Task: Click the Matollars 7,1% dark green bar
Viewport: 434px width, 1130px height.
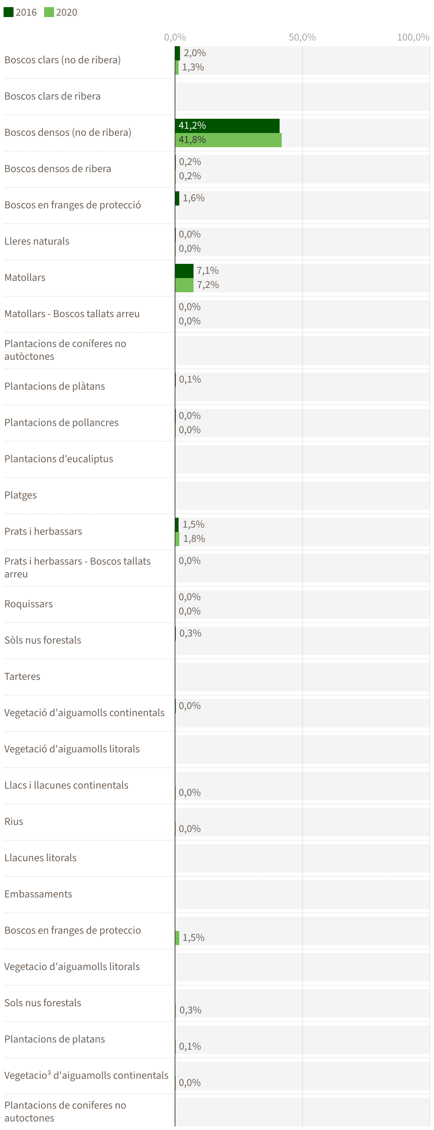Action: coord(184,271)
